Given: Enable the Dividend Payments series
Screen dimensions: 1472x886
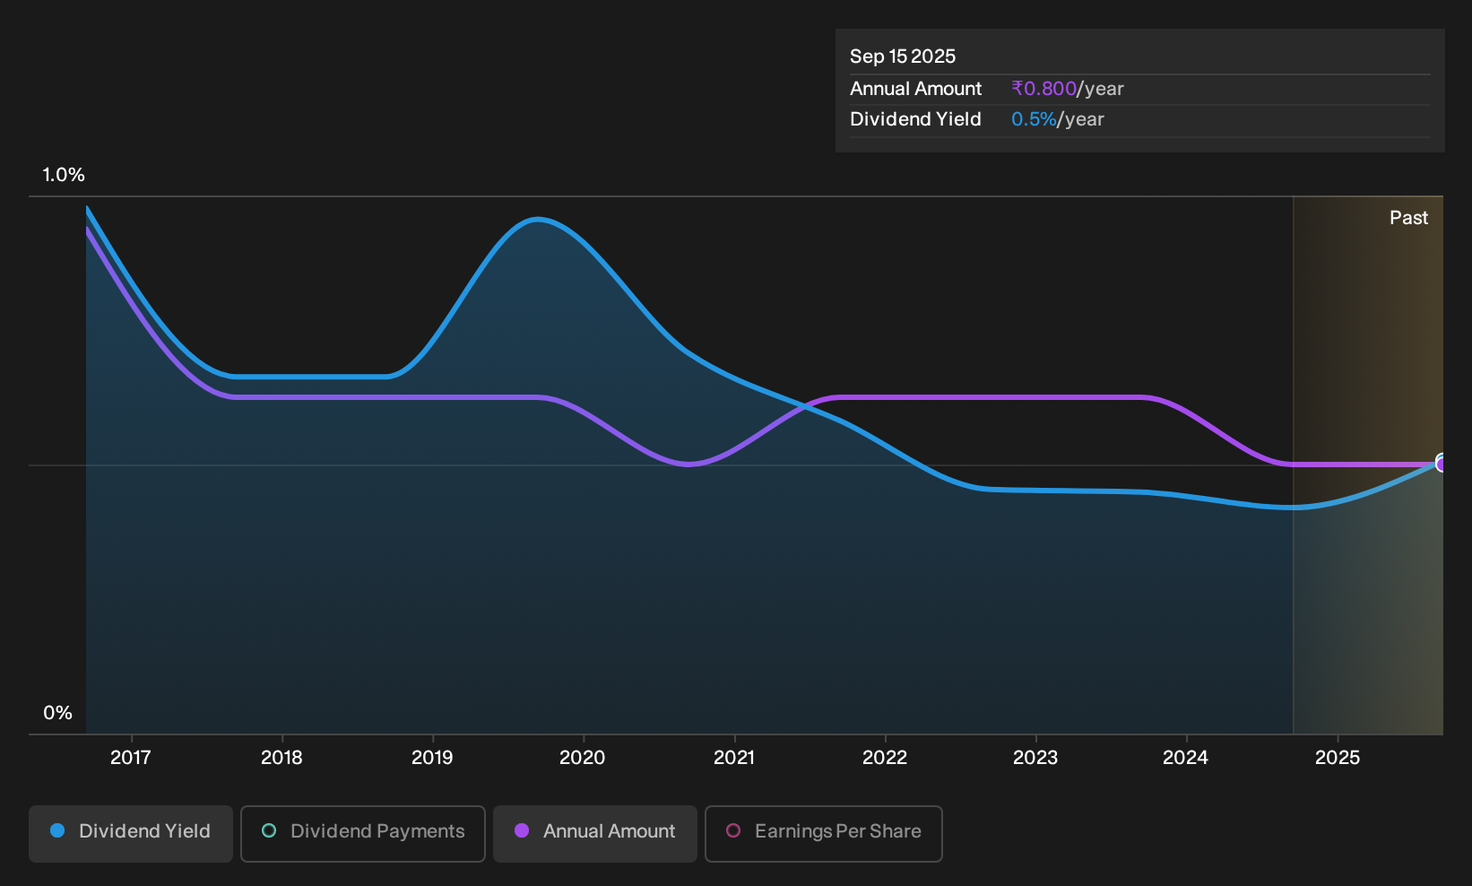Looking at the screenshot, I should [x=363, y=834].
